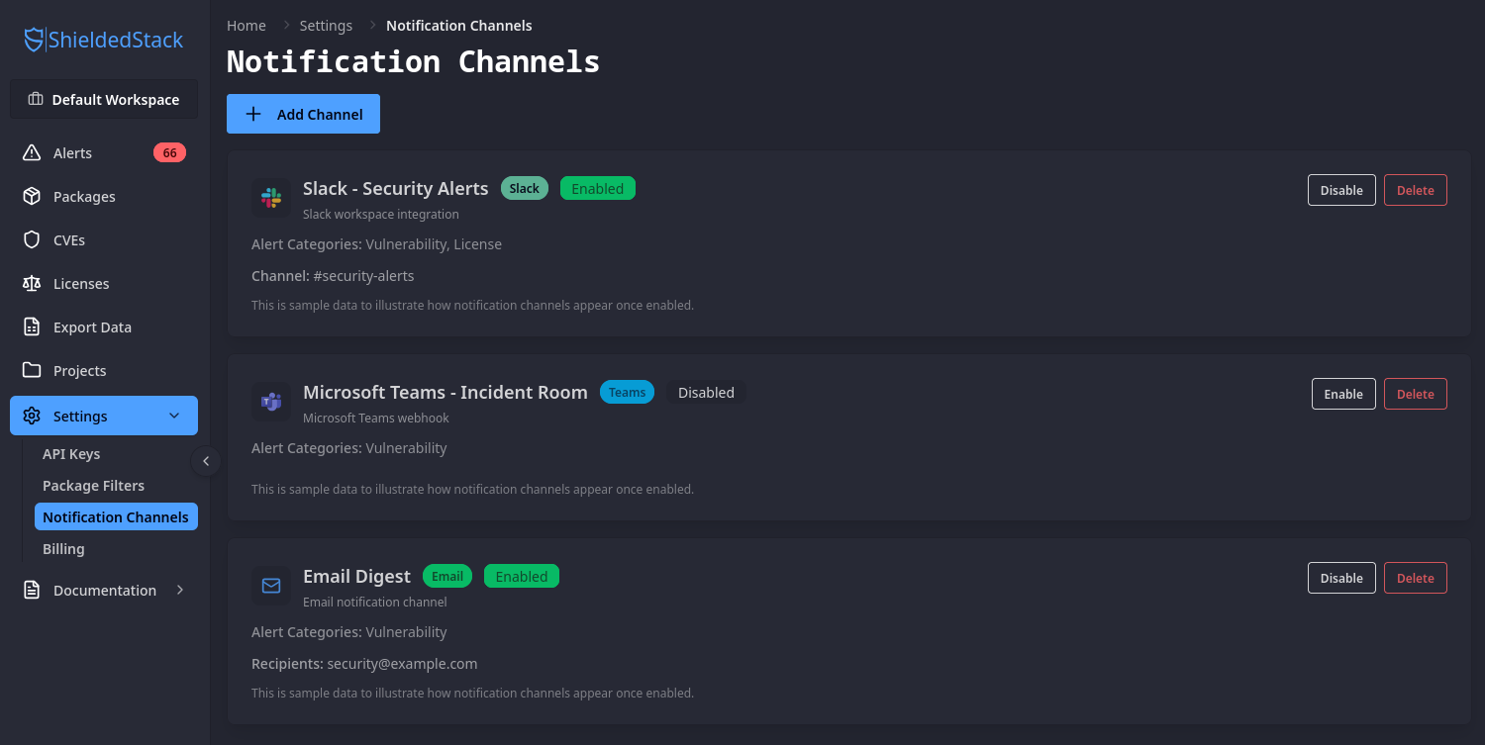Click the Slack icon on Security Alerts channel
The width and height of the screenshot is (1485, 745).
(x=271, y=197)
